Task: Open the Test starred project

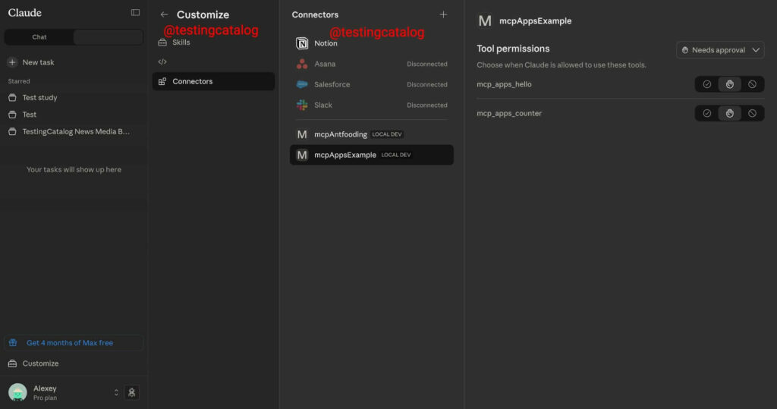Action: 74,115
